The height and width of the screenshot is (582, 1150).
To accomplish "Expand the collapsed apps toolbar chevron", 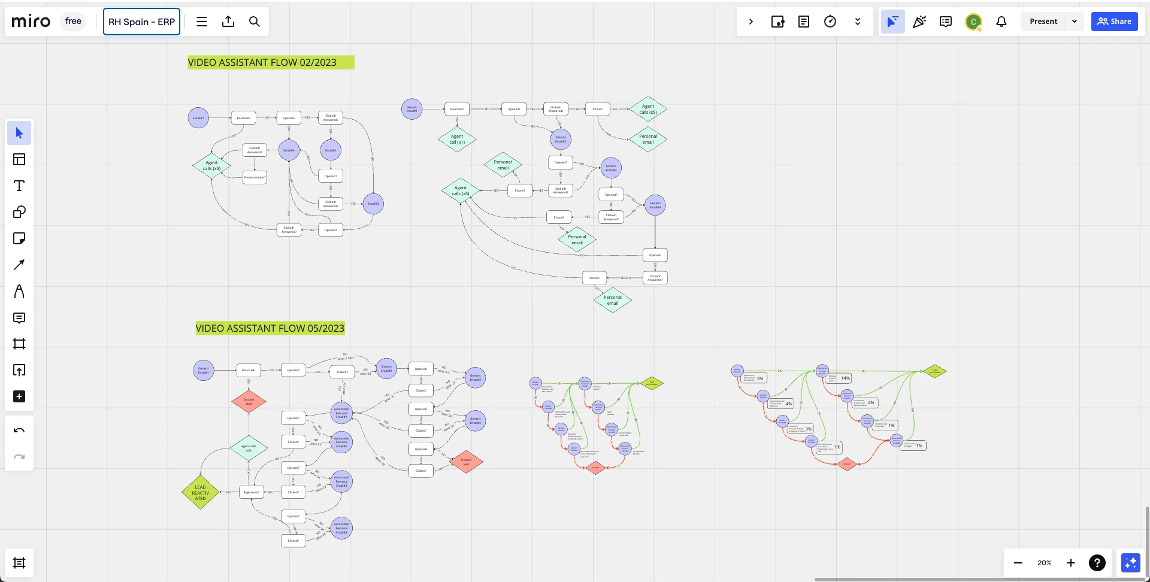I will [x=751, y=22].
